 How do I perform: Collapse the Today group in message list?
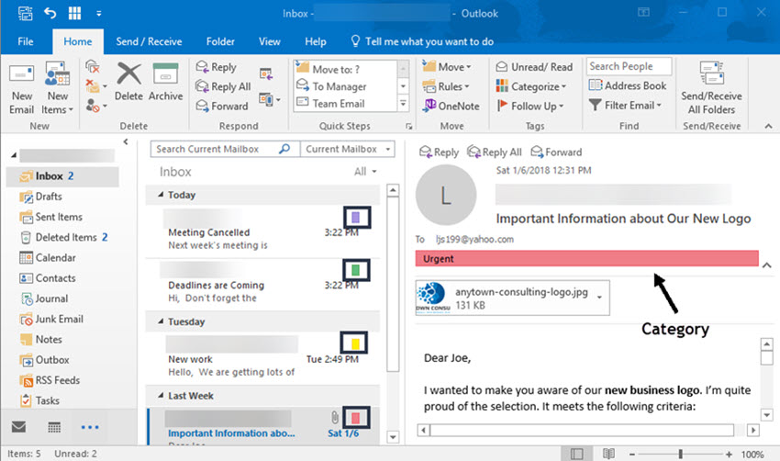162,195
